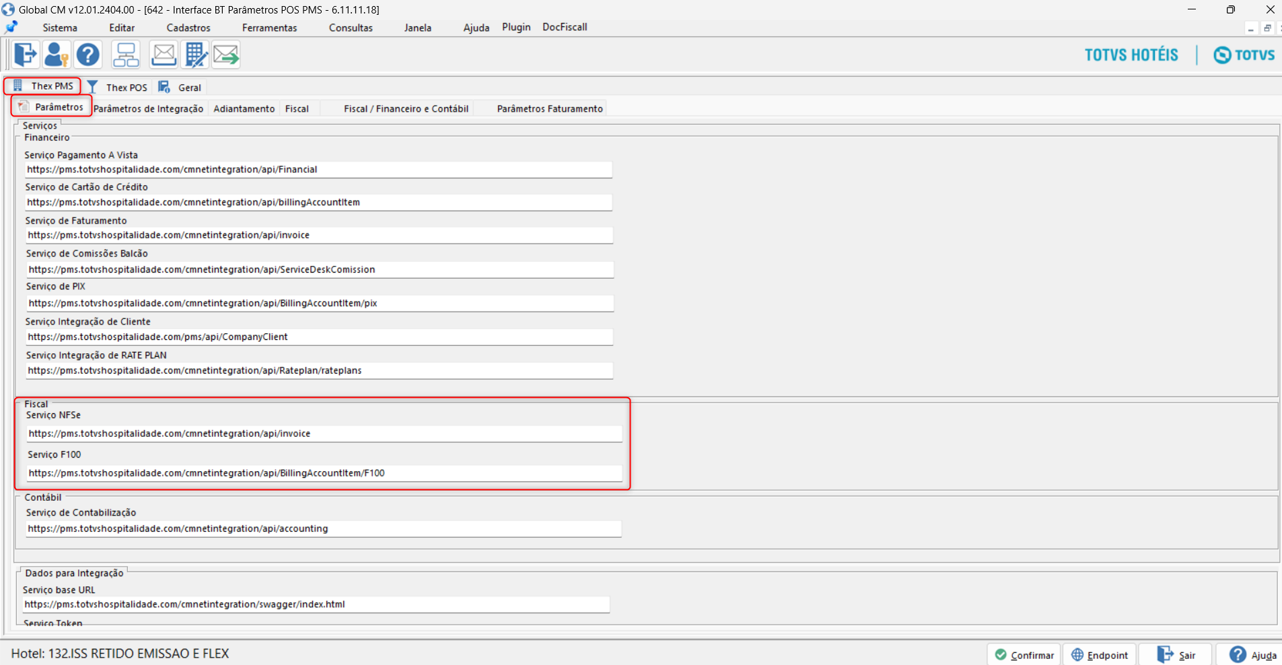The image size is (1282, 665).
Task: Click the Serviço de PIX URL input
Action: click(x=320, y=303)
